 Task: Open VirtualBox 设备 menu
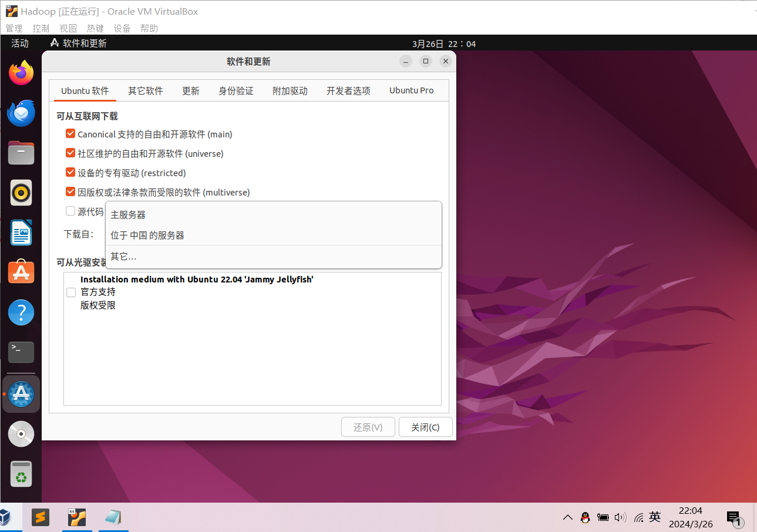tap(122, 28)
